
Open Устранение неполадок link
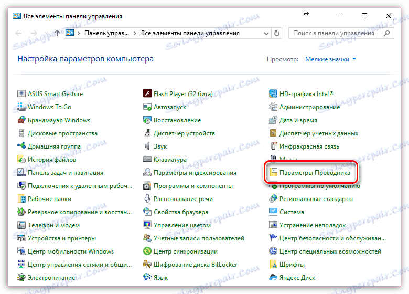313,225
